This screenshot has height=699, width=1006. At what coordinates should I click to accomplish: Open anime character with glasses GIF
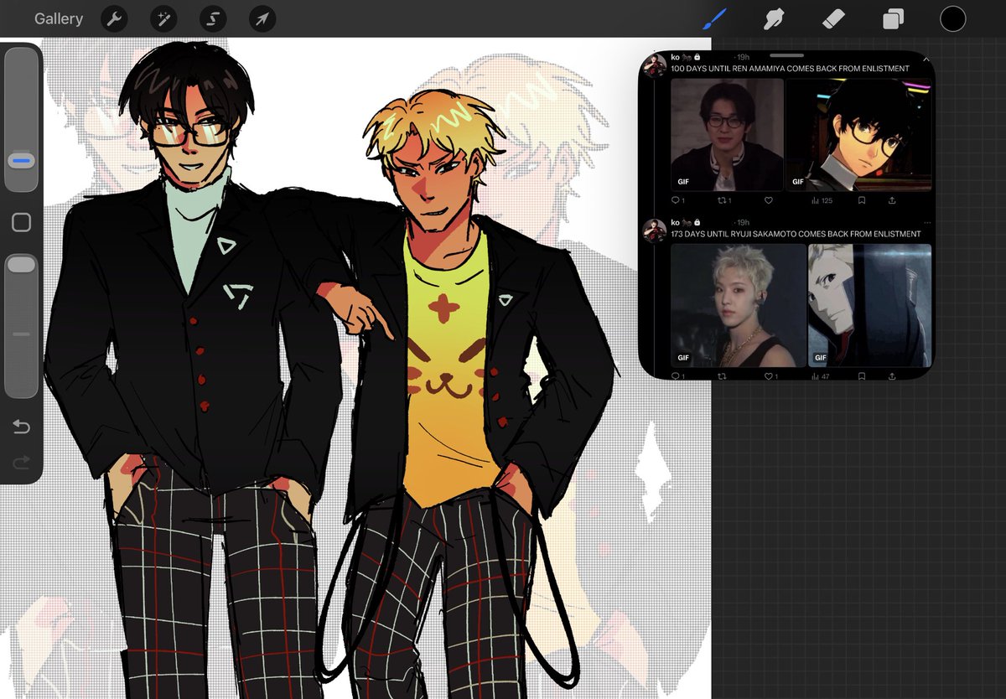(x=858, y=135)
